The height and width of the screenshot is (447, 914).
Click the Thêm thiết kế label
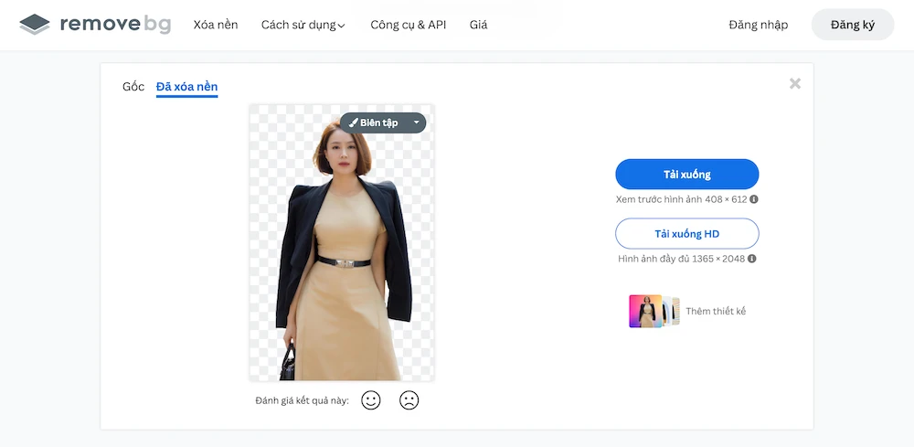(716, 311)
